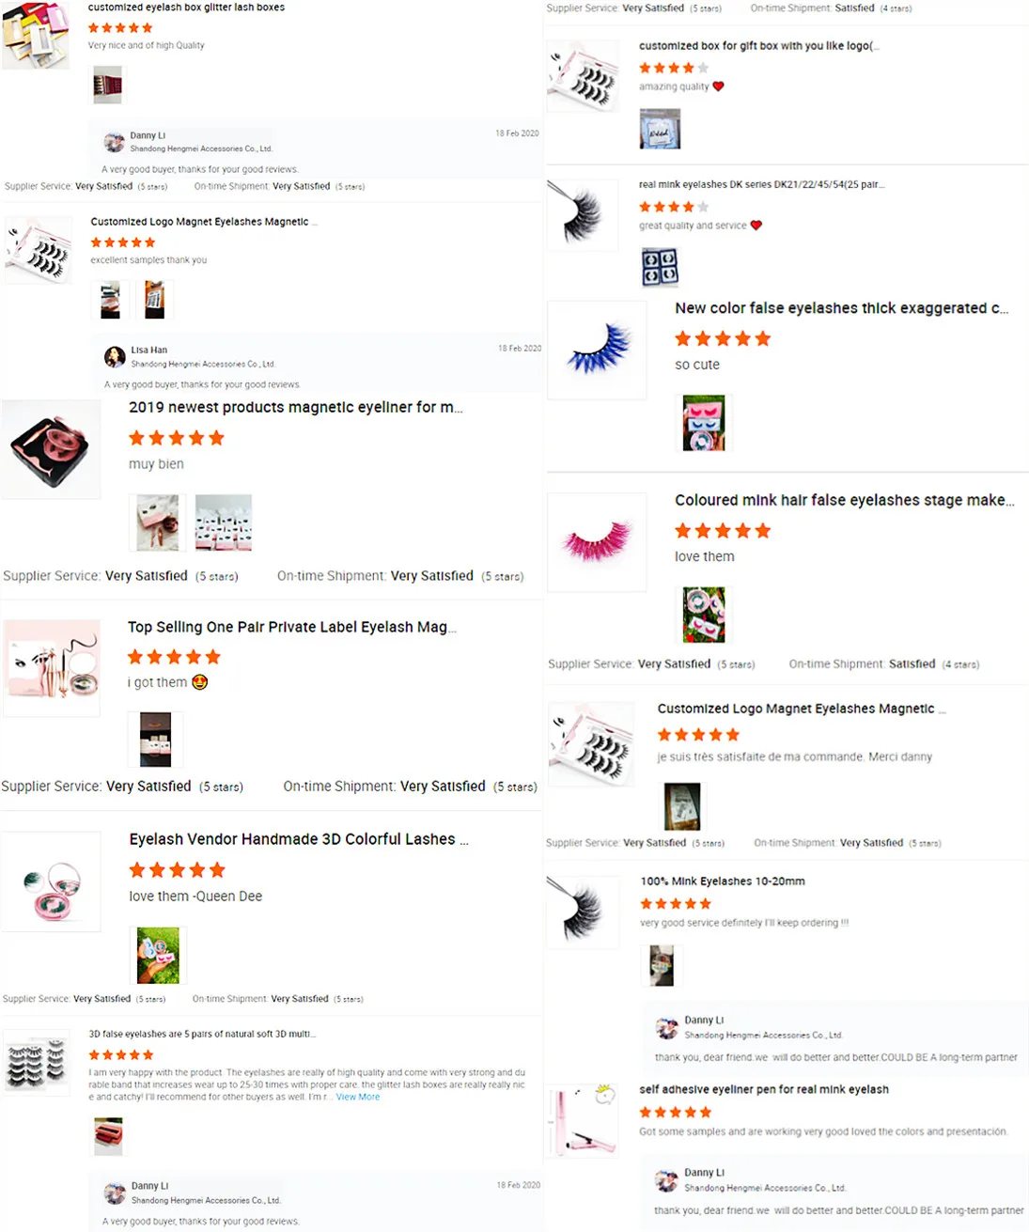Open Eyelash Vendor Handmade 3D Colorful Lashes title

(x=299, y=839)
